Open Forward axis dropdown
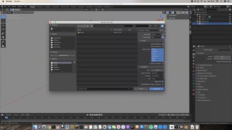The height and width of the screenshot is (130, 232). tap(157, 76)
